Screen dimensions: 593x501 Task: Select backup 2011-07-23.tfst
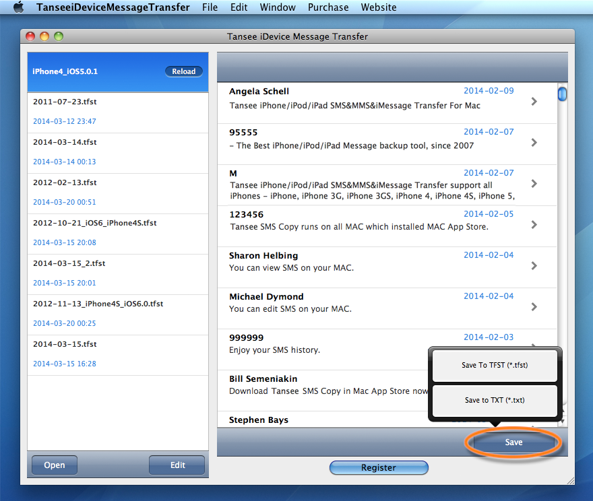118,112
